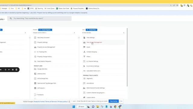Open Property Access Management
The image size is (193, 109).
pyautogui.click(x=46, y=47)
